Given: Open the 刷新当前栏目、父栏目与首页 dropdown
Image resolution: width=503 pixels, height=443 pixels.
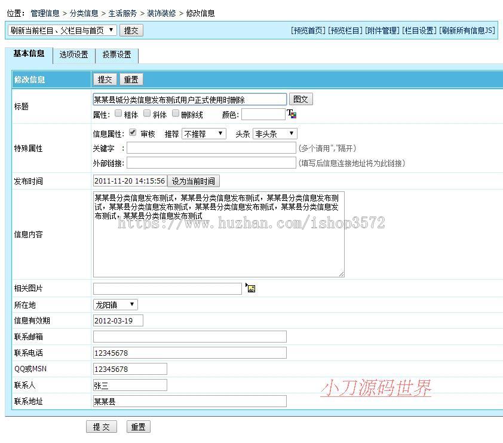Looking at the screenshot, I should click(x=62, y=30).
